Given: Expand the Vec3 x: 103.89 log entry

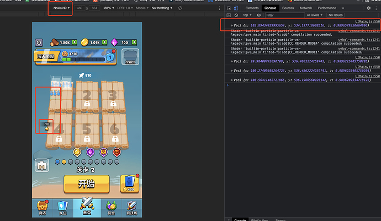Looking at the screenshot, I should pyautogui.click(x=232, y=25).
